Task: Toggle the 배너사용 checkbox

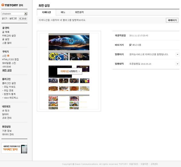Action: pyautogui.click(x=130, y=45)
